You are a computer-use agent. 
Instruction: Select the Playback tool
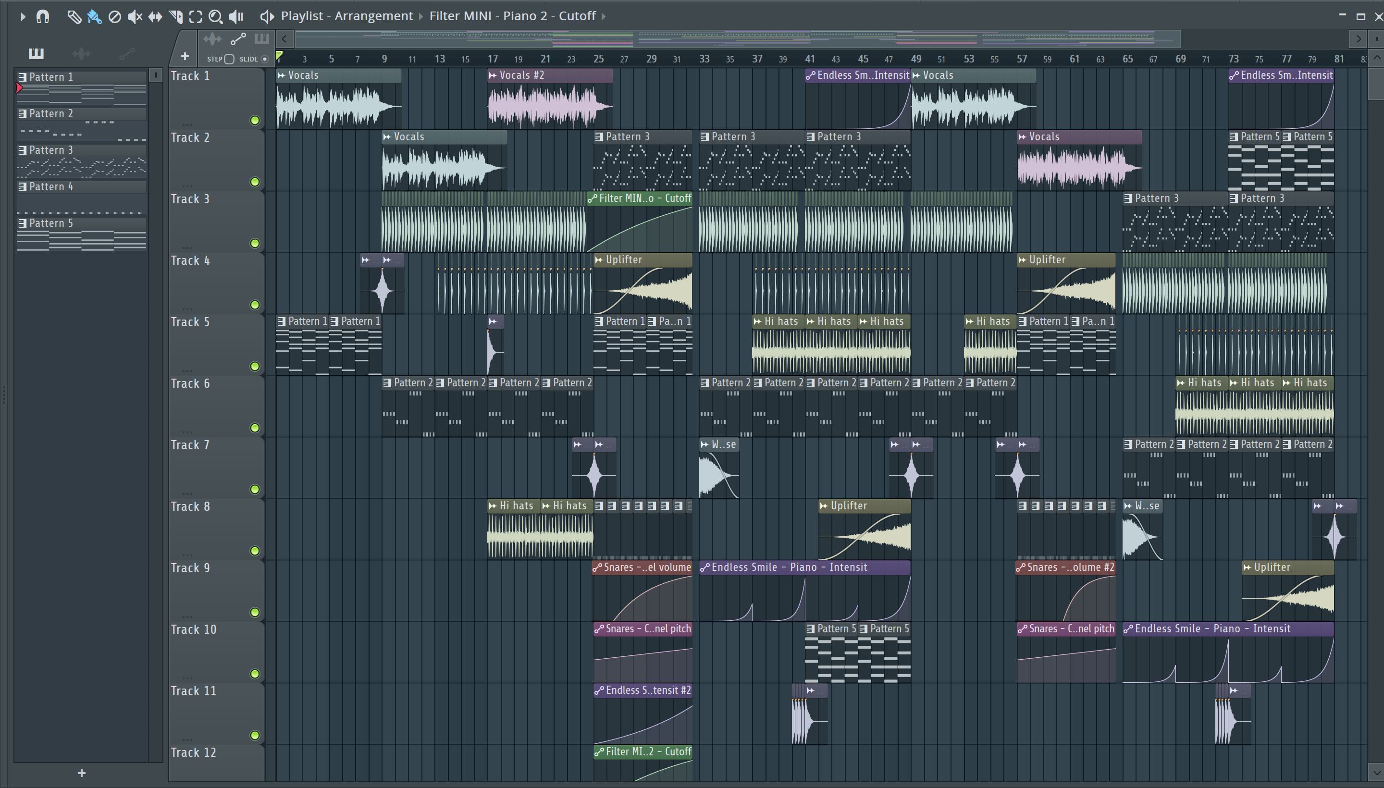[236, 17]
